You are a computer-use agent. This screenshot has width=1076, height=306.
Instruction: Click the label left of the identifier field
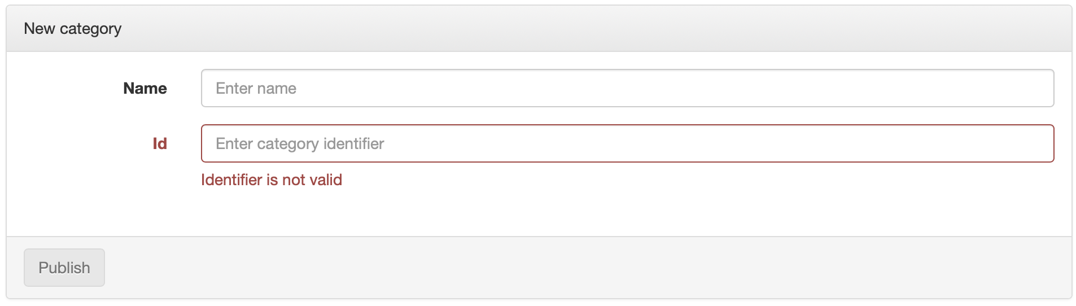pyautogui.click(x=160, y=143)
